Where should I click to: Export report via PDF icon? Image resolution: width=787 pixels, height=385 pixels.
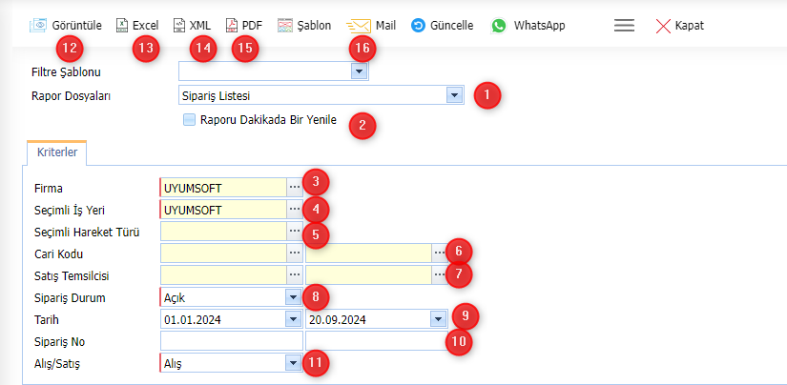(x=232, y=26)
